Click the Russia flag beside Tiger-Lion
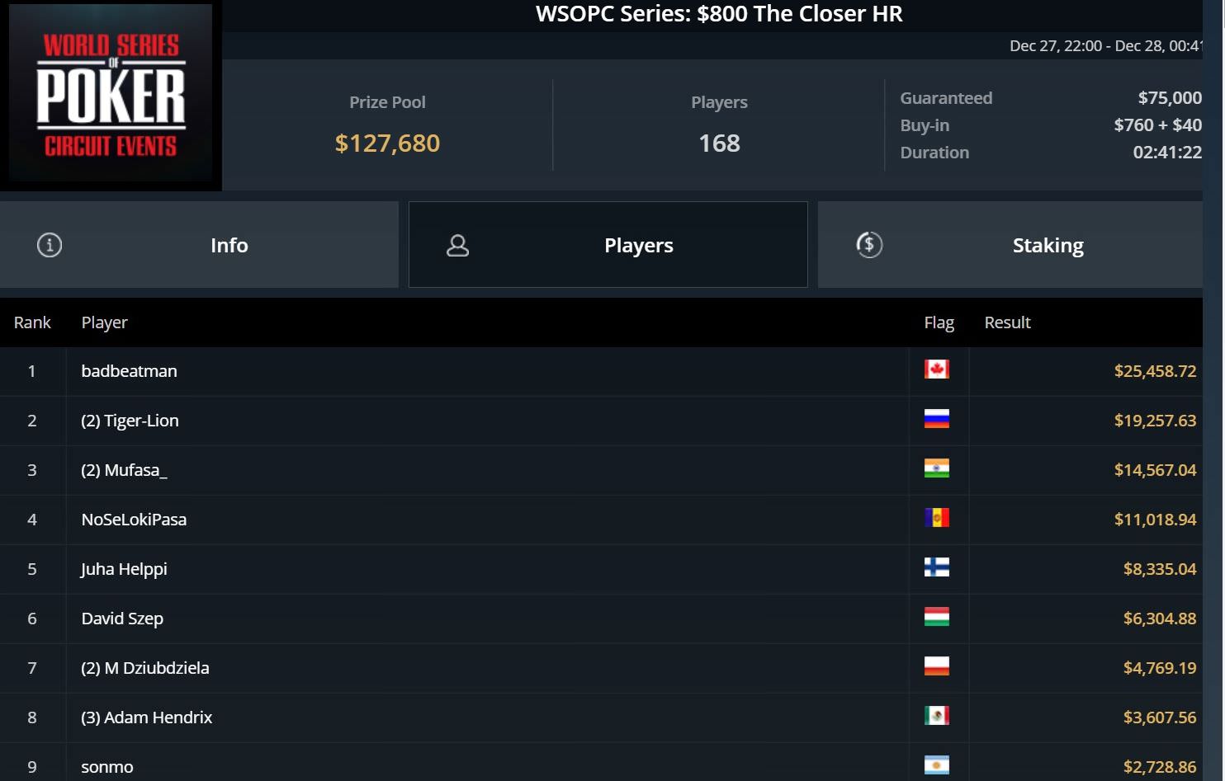The image size is (1225, 781). (x=937, y=419)
